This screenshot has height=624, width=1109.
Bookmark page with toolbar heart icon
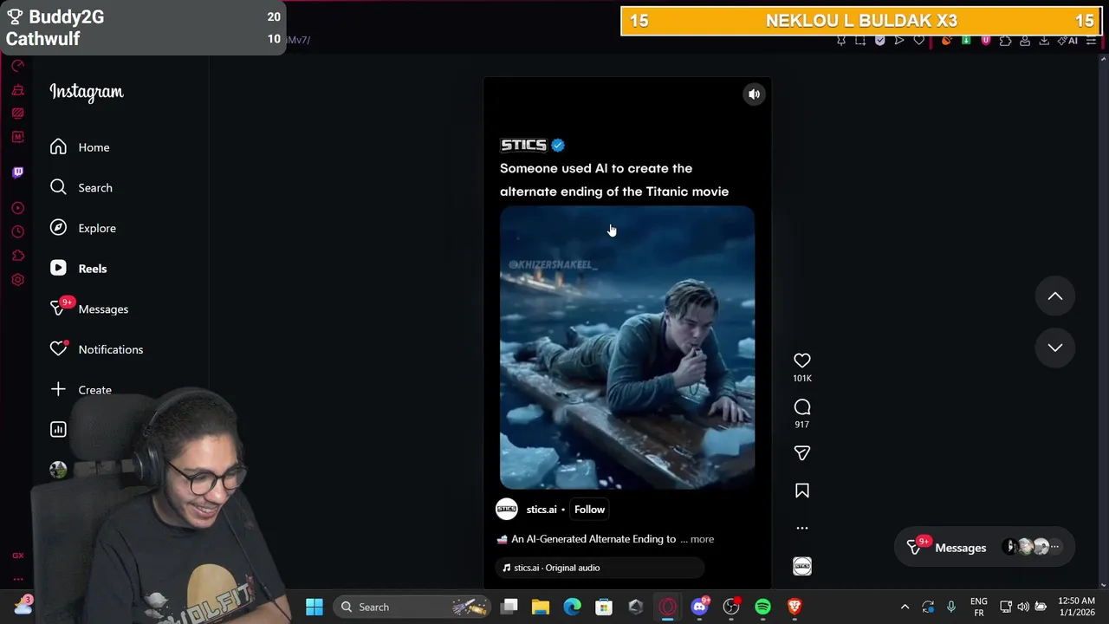coord(918,41)
